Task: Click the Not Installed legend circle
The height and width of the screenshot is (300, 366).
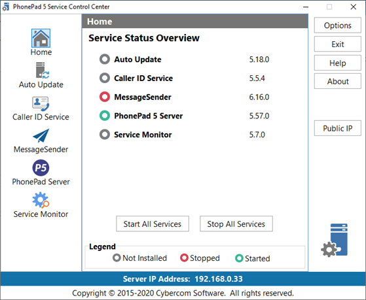Action: [117, 258]
